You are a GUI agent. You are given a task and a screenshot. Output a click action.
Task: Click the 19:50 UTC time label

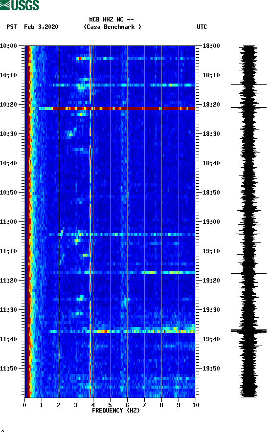pyautogui.click(x=211, y=369)
